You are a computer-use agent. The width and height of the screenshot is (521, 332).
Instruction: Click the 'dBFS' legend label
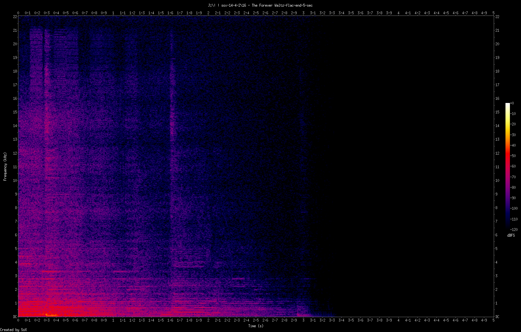(x=511, y=235)
